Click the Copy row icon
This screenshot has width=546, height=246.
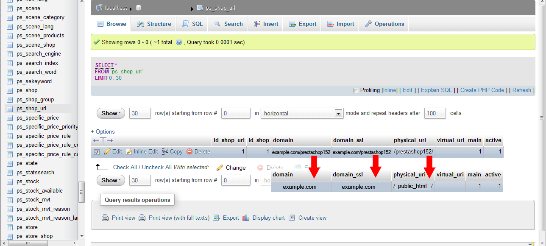tap(165, 152)
